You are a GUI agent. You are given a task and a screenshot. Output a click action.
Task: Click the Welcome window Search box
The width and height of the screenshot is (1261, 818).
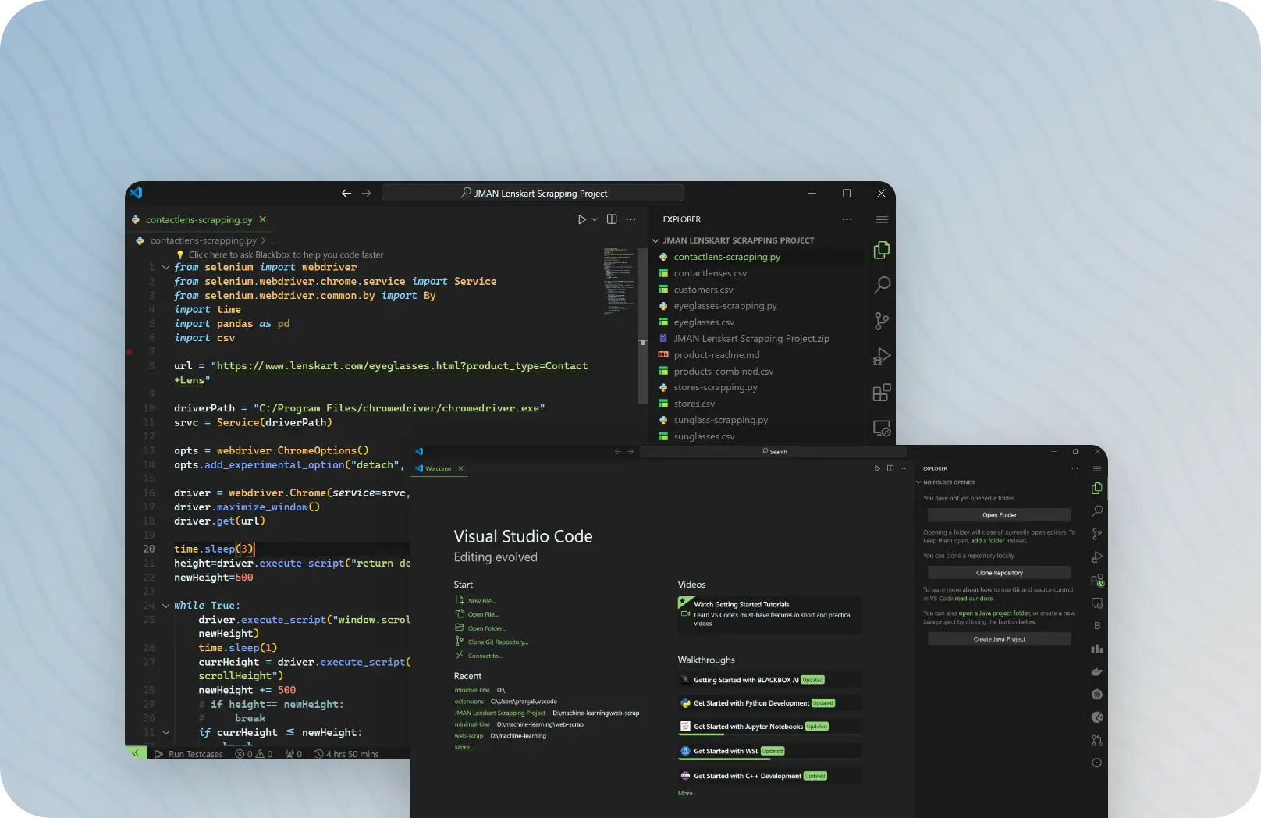coord(773,452)
